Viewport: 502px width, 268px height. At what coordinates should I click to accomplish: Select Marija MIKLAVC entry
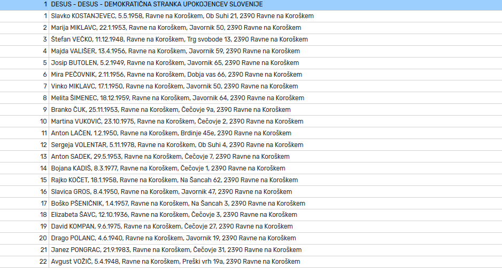point(251,28)
